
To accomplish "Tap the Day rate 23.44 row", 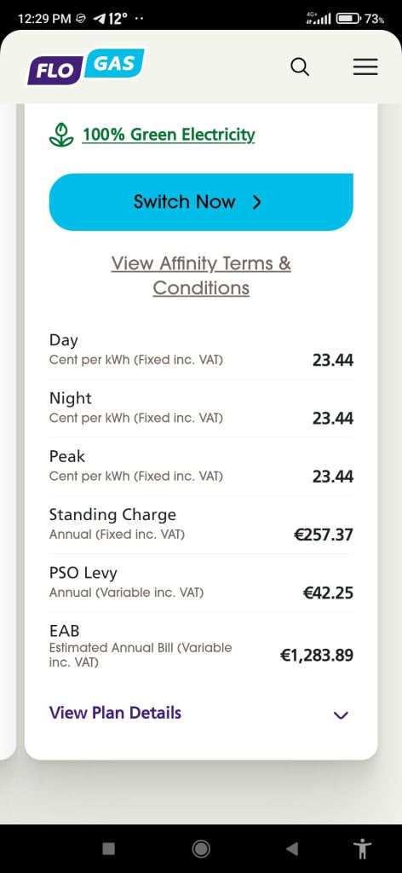I will (x=201, y=350).
